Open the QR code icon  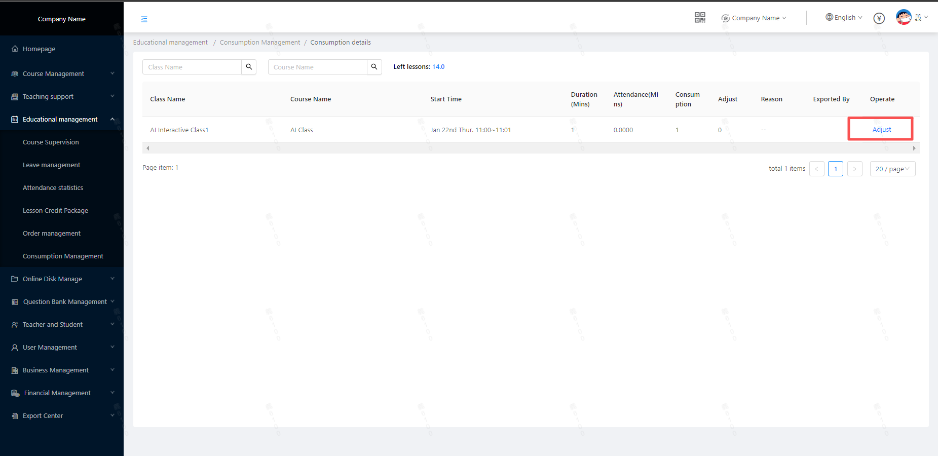click(x=699, y=18)
